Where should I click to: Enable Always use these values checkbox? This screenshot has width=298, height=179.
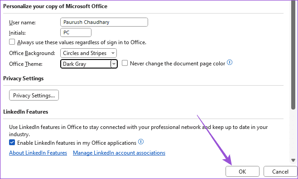[x=12, y=42]
